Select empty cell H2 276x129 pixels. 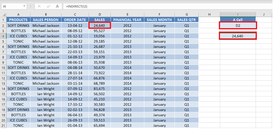click(x=209, y=26)
